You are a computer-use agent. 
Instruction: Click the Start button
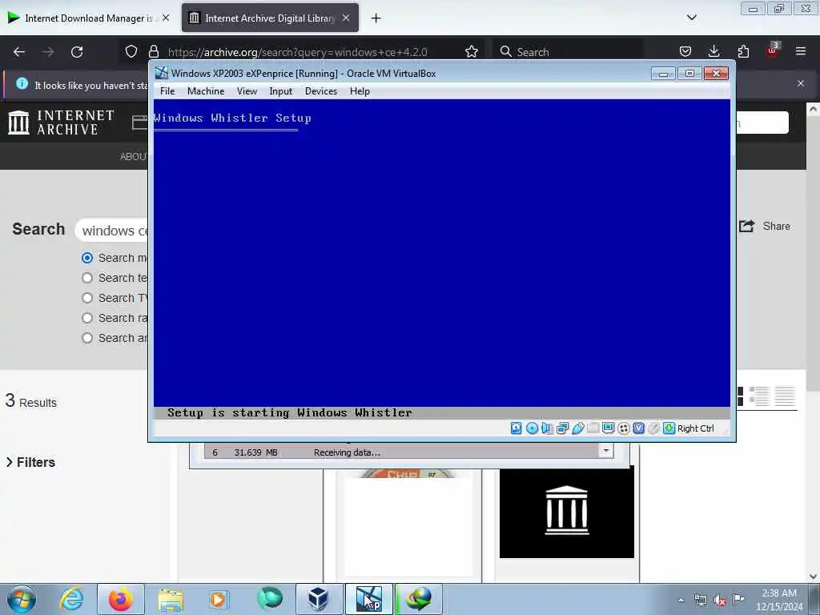[22, 599]
